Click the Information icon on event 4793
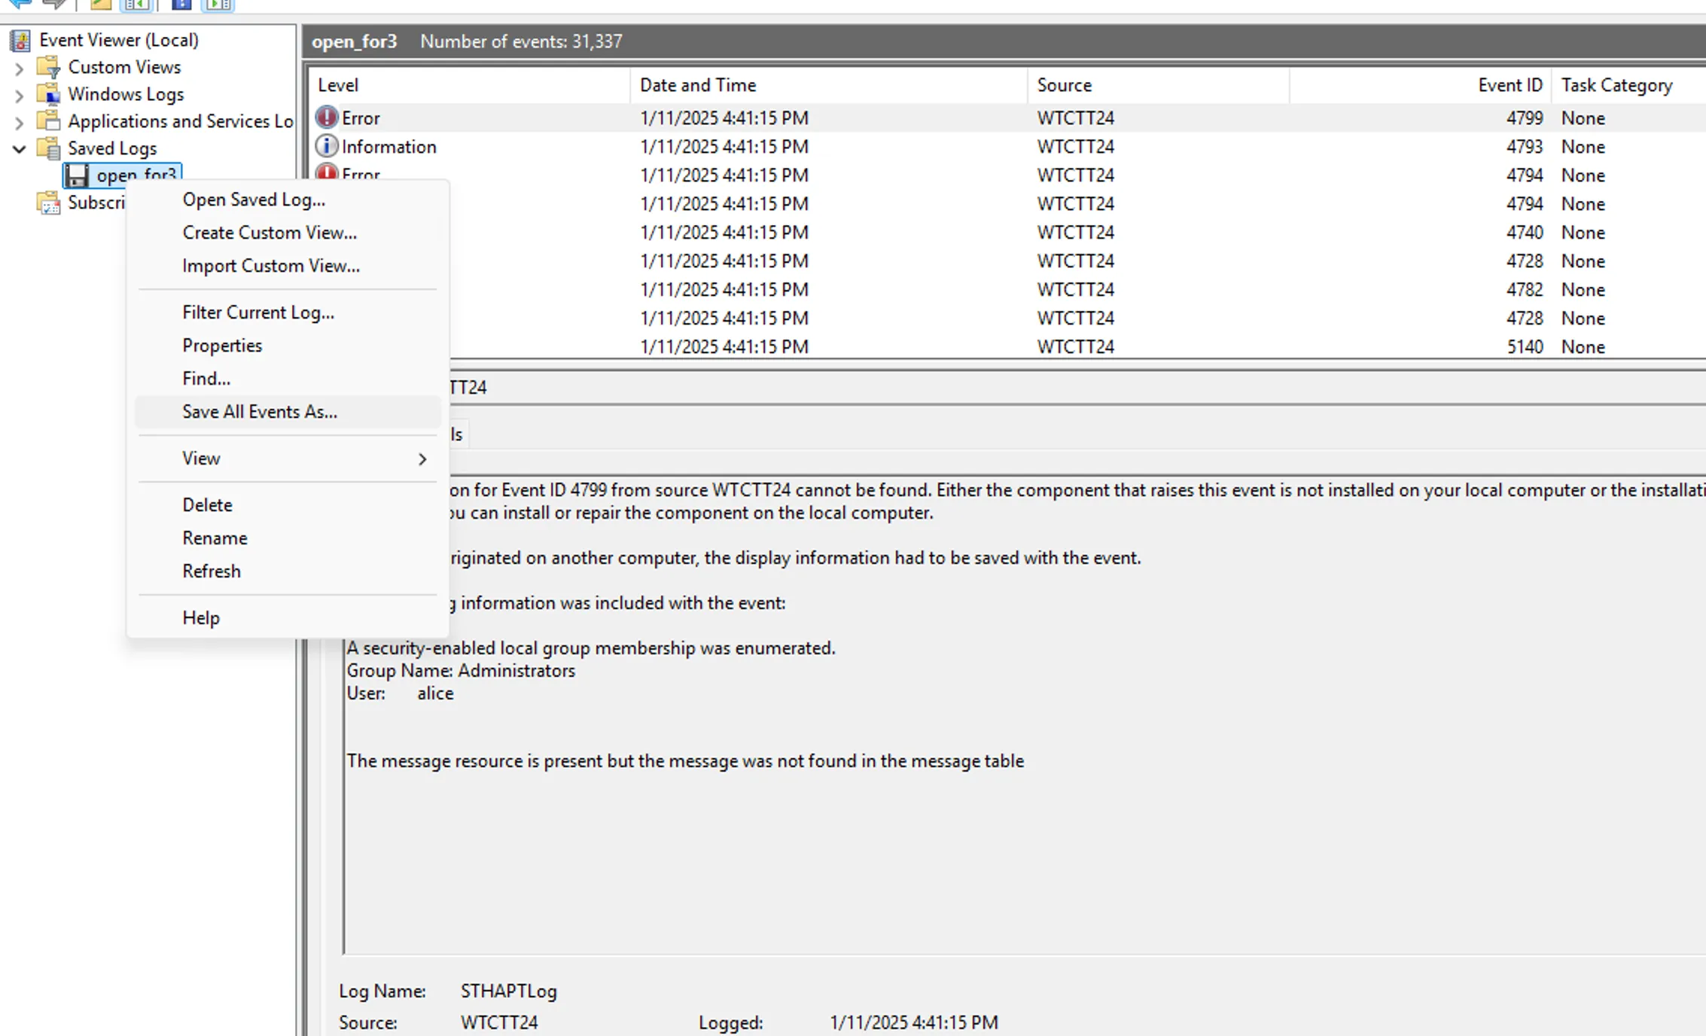This screenshot has height=1036, width=1706. [326, 146]
